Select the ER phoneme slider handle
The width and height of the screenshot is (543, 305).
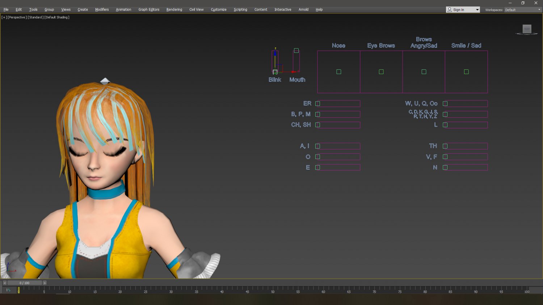(318, 104)
